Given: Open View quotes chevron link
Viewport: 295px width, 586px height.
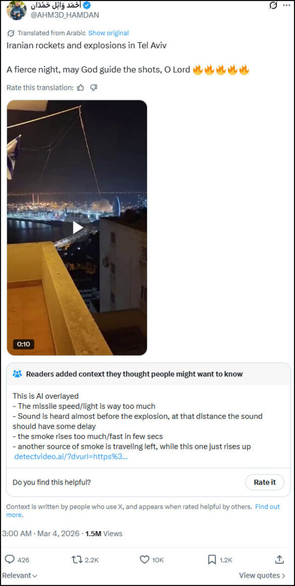Looking at the screenshot, I should pyautogui.click(x=262, y=576).
